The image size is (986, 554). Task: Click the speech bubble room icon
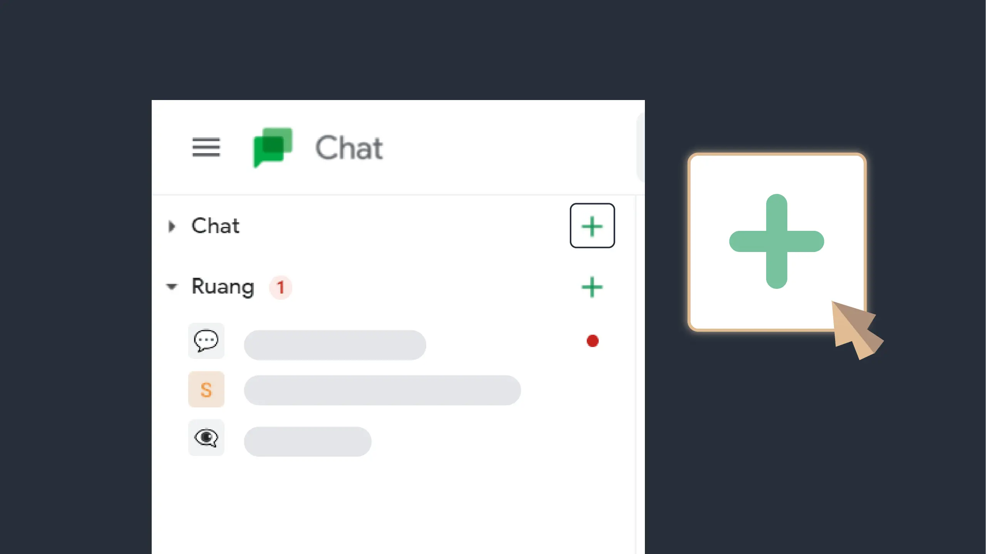tap(206, 341)
